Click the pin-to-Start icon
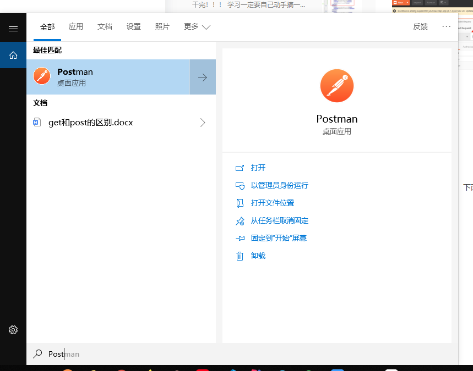Image resolution: width=473 pixels, height=371 pixels. 240,239
